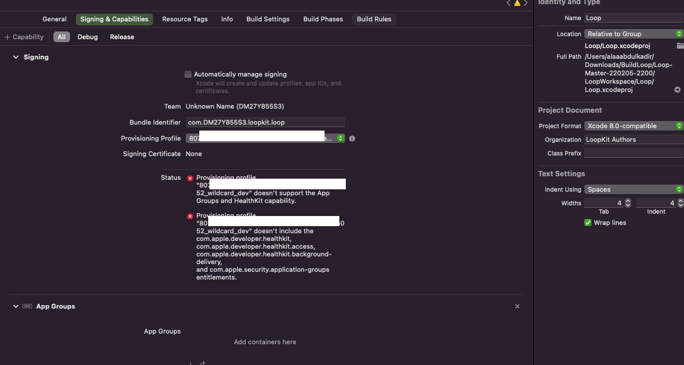This screenshot has height=365, width=684.
Task: Select the Debug configuration filter
Action: click(x=87, y=37)
